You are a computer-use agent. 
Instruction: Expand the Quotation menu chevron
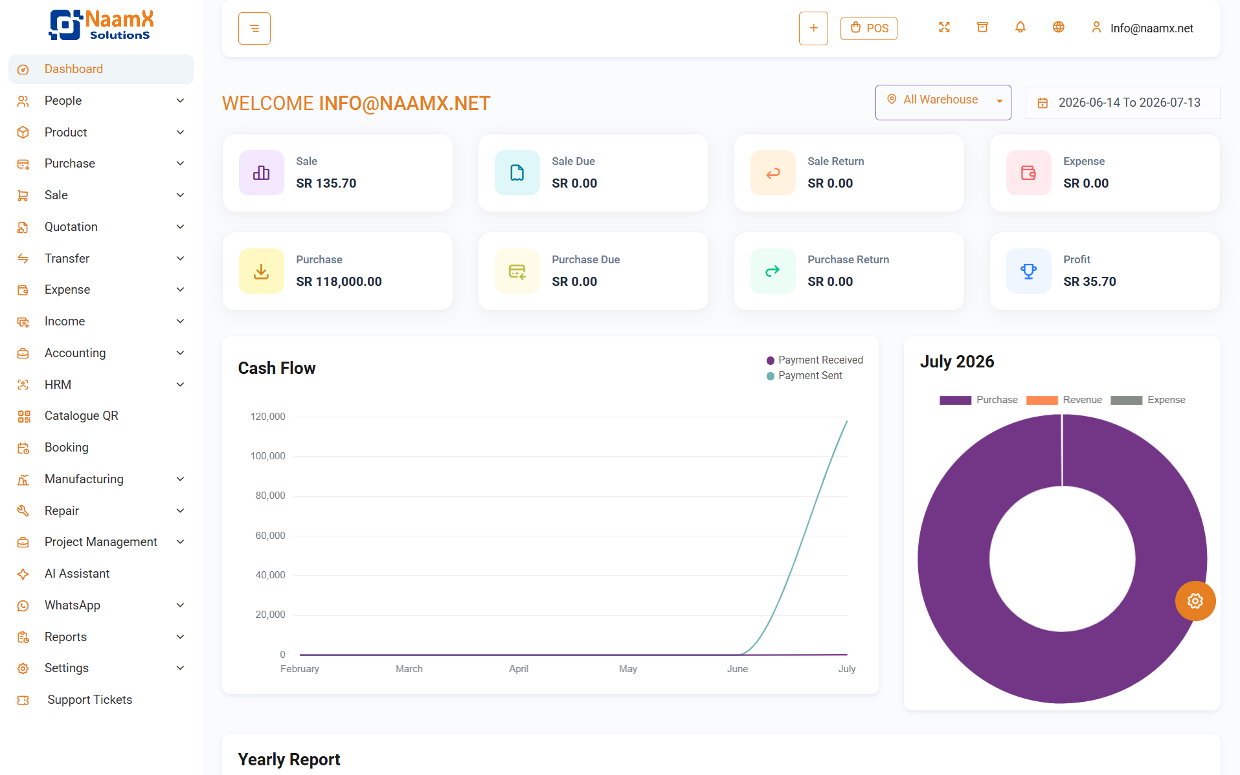click(180, 227)
